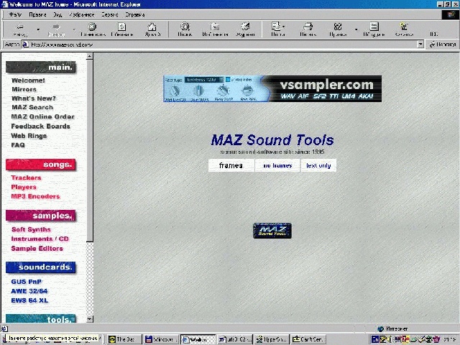Open the Players link under songs
Viewport: 460px width, 345px height.
[x=24, y=187]
